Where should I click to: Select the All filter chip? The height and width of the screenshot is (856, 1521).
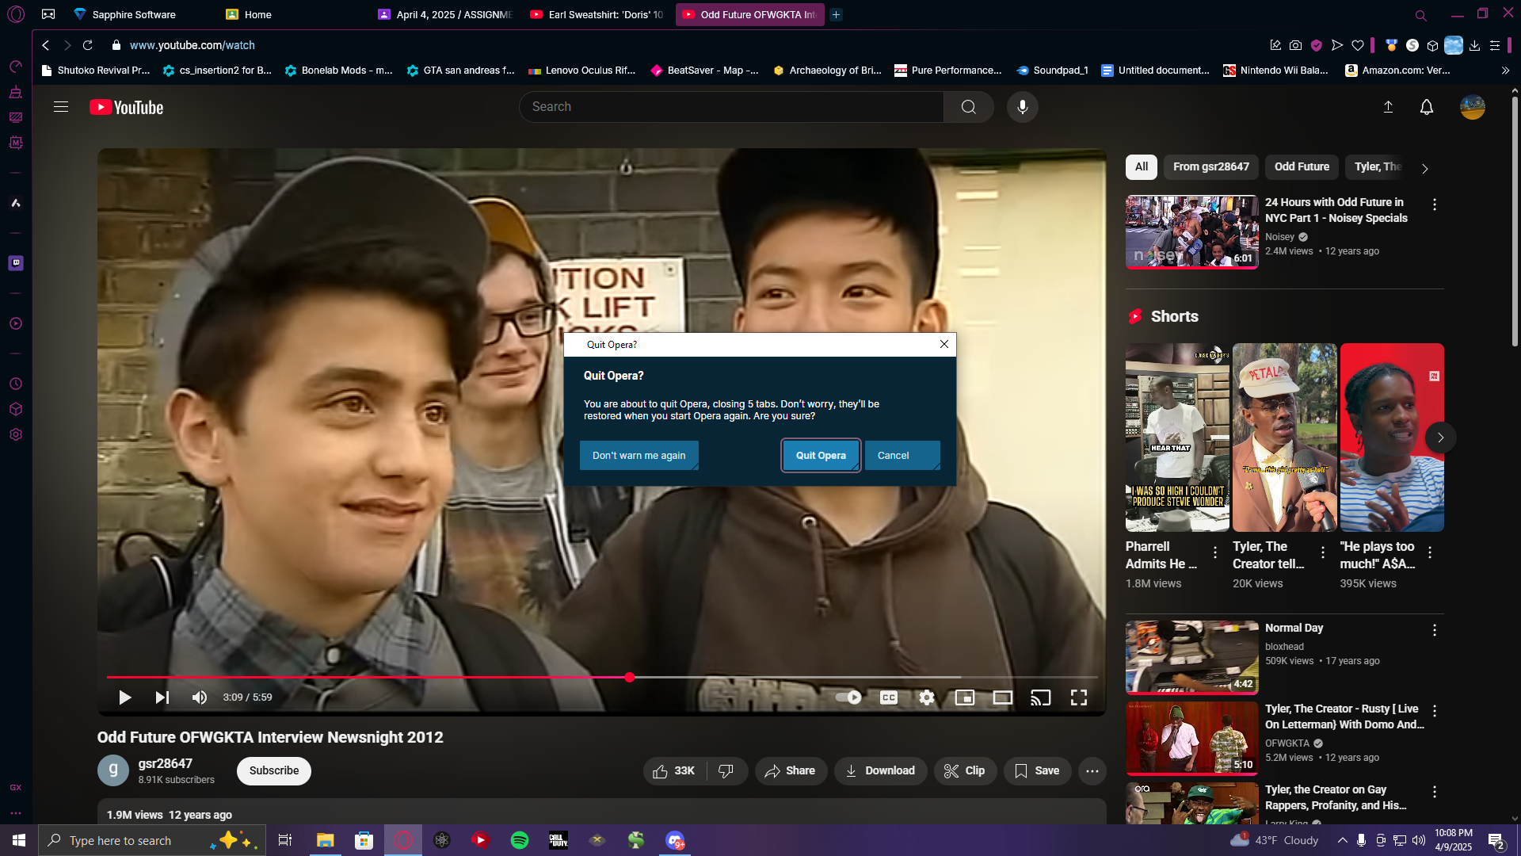pos(1141,167)
